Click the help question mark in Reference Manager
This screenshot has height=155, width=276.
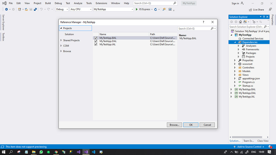click(203, 22)
